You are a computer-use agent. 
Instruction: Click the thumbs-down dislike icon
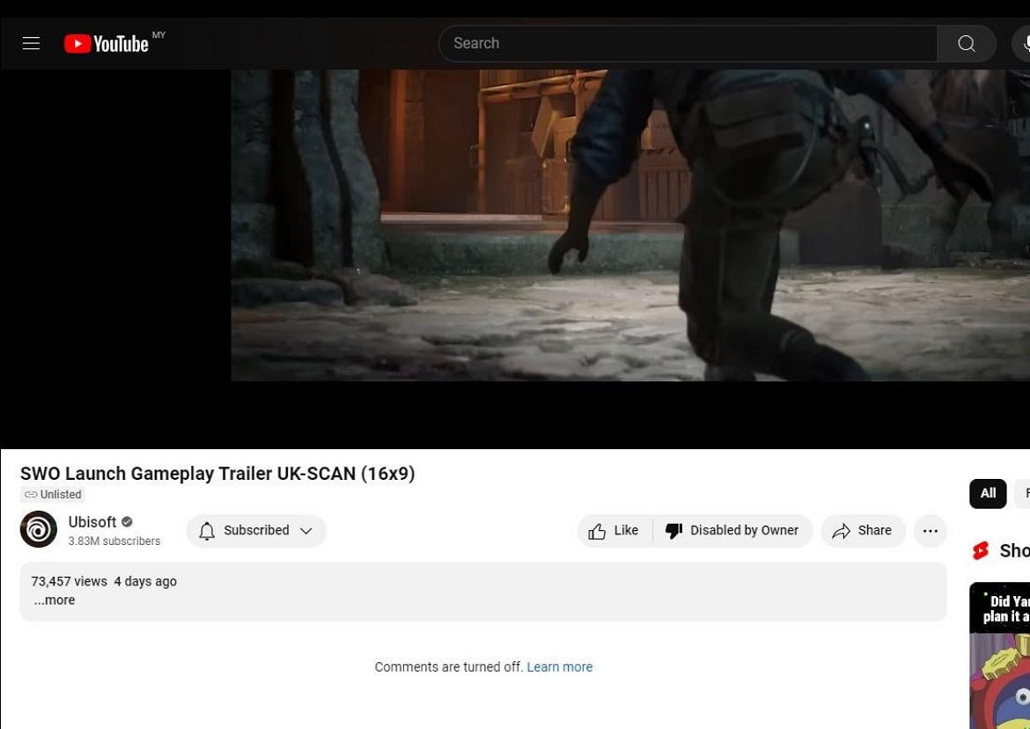click(x=674, y=531)
